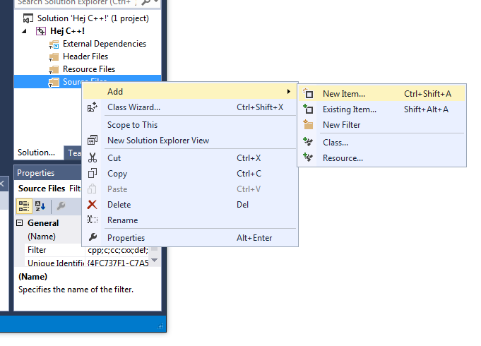
Task: Select the Hej C++! project node
Action: tap(60, 31)
